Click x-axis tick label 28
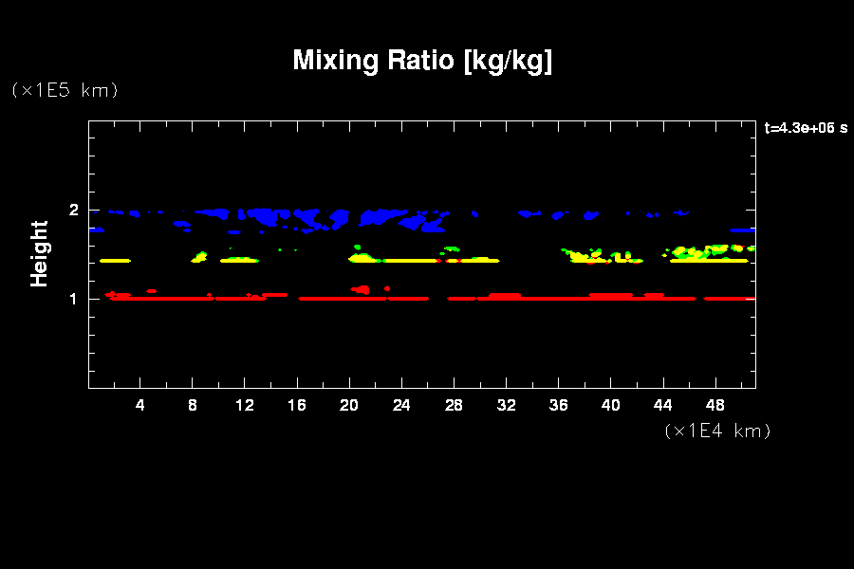 tap(454, 405)
